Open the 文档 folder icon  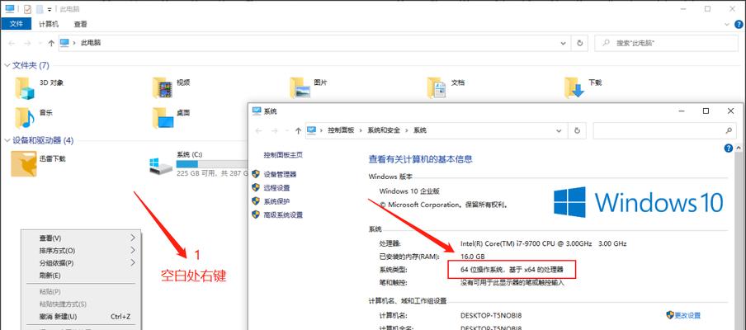click(437, 87)
